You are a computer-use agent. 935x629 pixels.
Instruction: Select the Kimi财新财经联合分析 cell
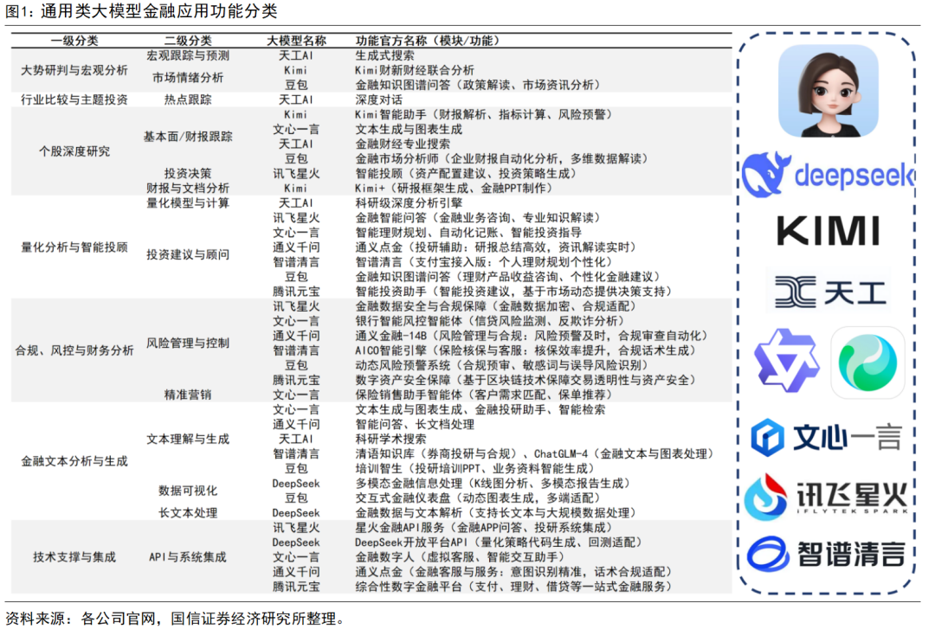(x=415, y=70)
